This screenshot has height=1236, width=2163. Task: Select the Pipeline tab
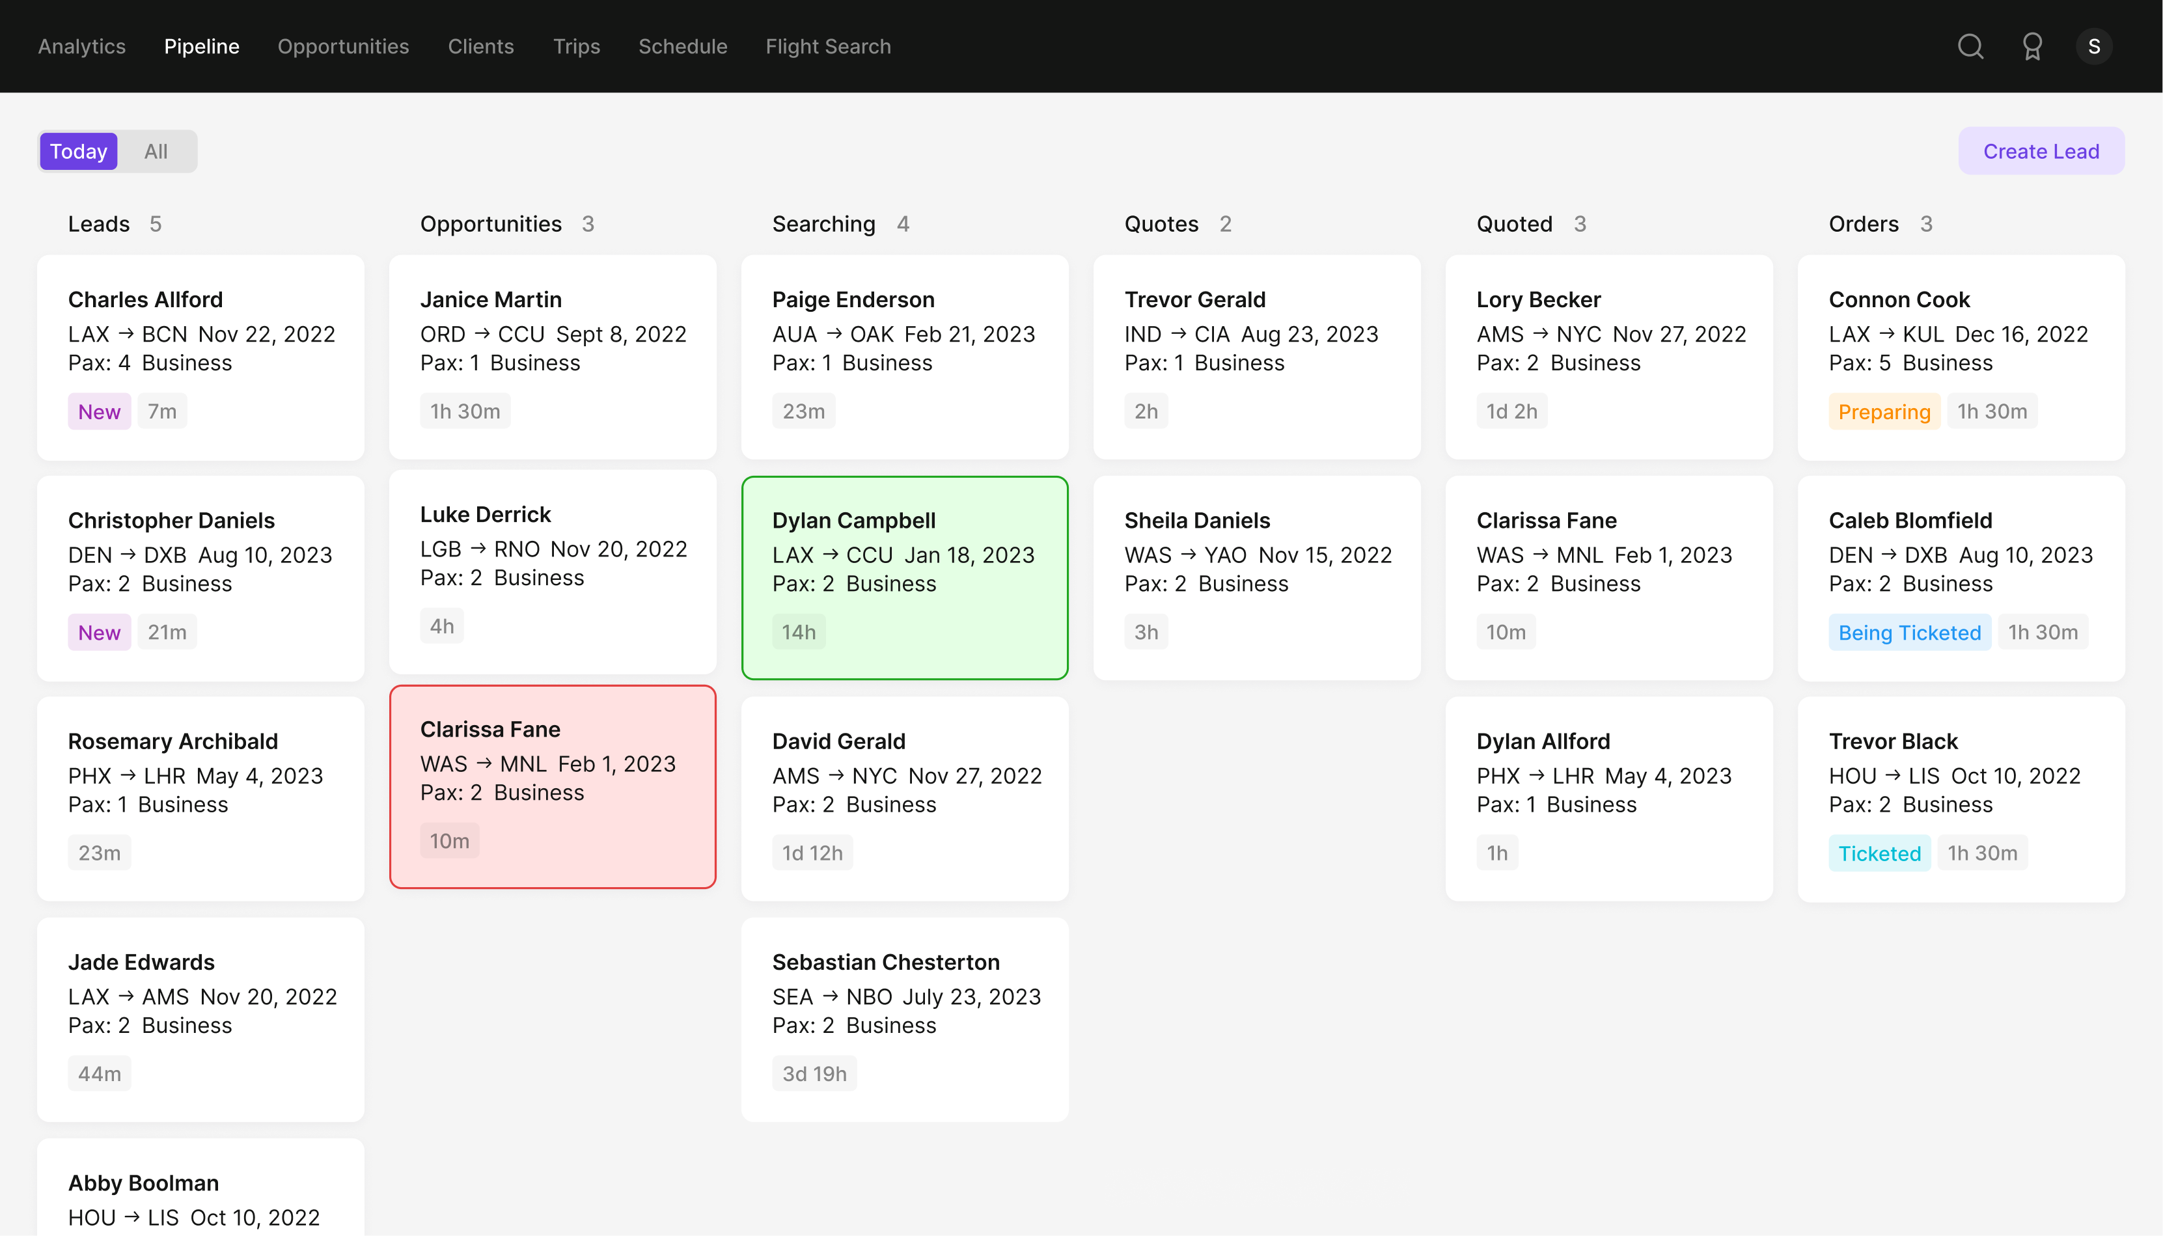202,47
